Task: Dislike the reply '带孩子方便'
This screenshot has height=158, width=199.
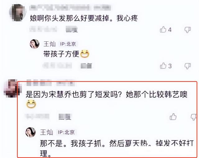Action: coord(187,66)
